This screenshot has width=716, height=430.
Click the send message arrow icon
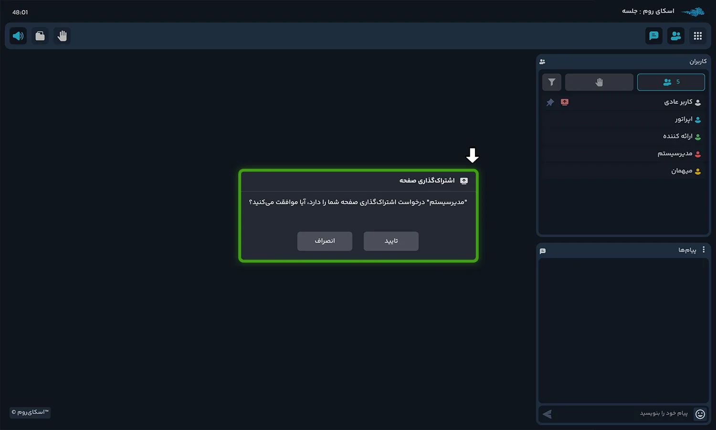pyautogui.click(x=548, y=414)
